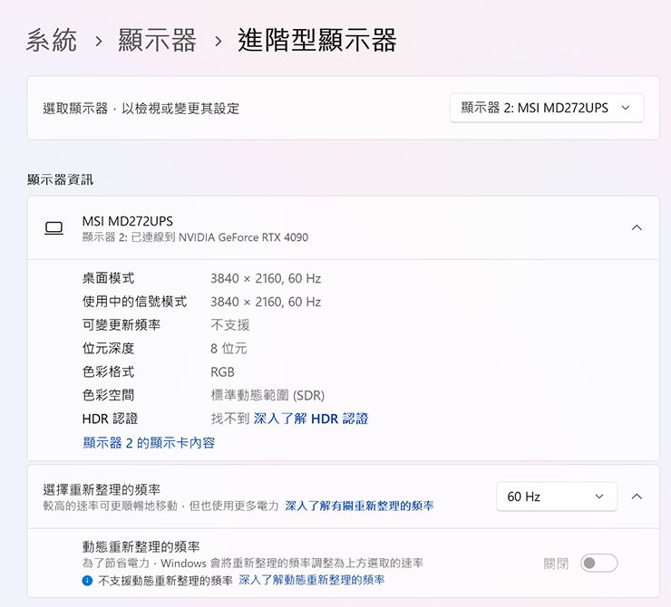Open the 顯示器 2: MSI MD272UPS dropdown
671x607 pixels.
(x=547, y=108)
